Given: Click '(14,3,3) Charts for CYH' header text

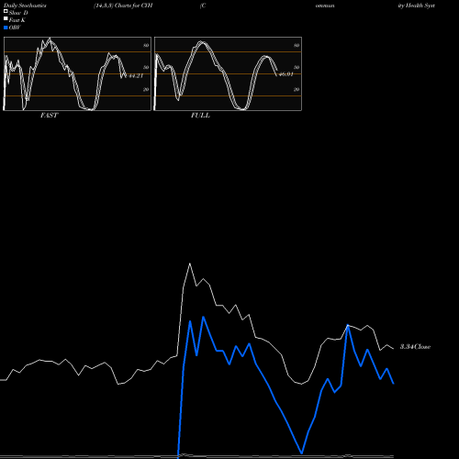Looking at the screenshot, I should [x=123, y=6].
